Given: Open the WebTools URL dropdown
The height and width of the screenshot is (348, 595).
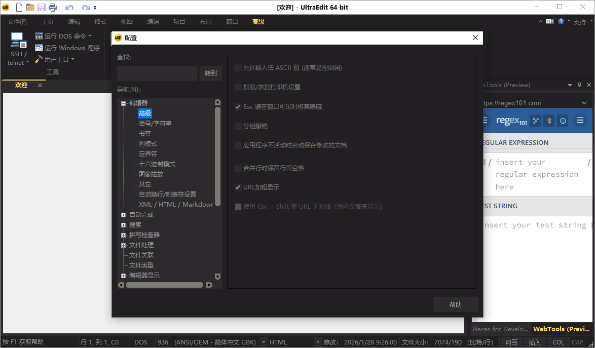Looking at the screenshot, I should 584,102.
